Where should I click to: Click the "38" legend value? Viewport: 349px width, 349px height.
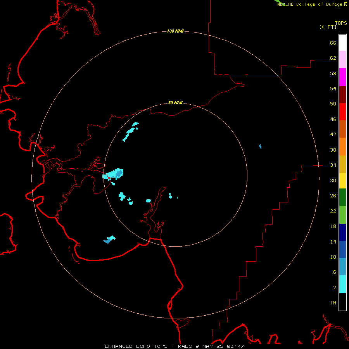333,150
